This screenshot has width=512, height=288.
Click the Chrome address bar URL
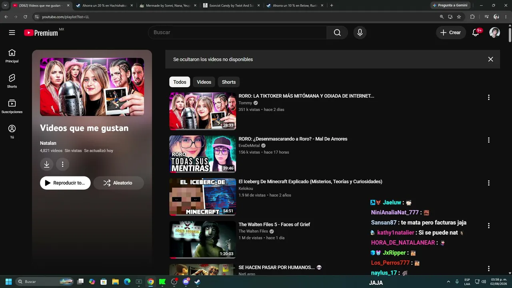(66, 17)
